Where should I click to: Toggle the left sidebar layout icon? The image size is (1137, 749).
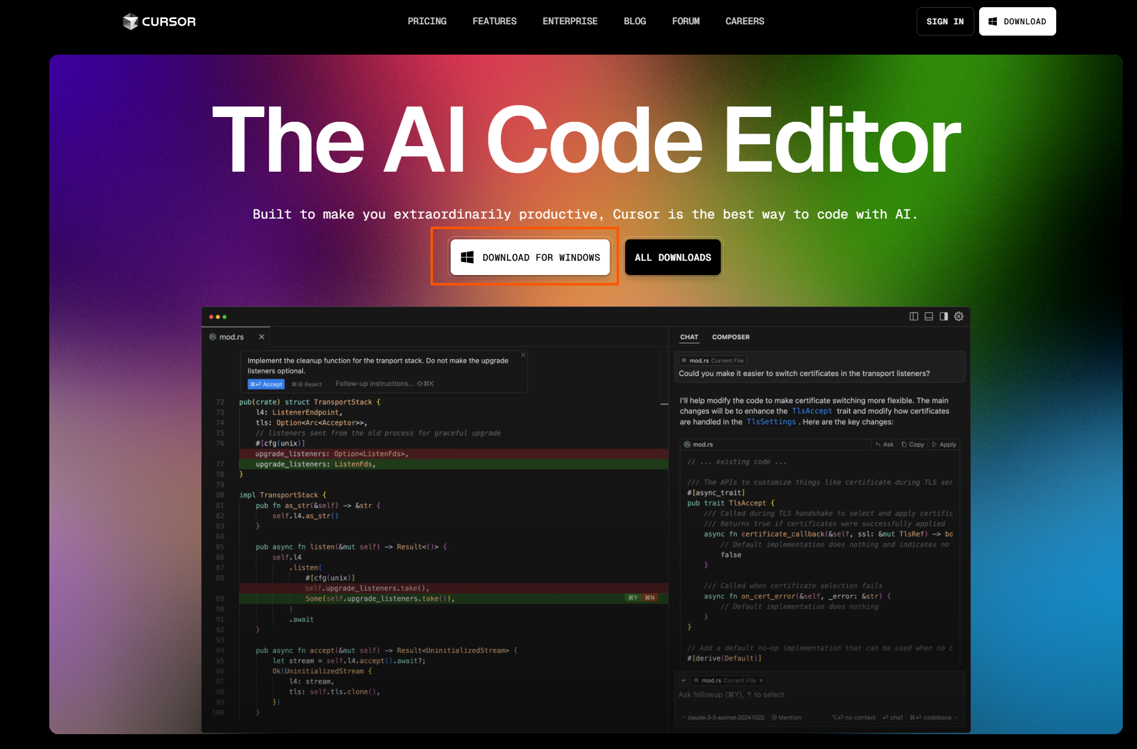pyautogui.click(x=914, y=317)
